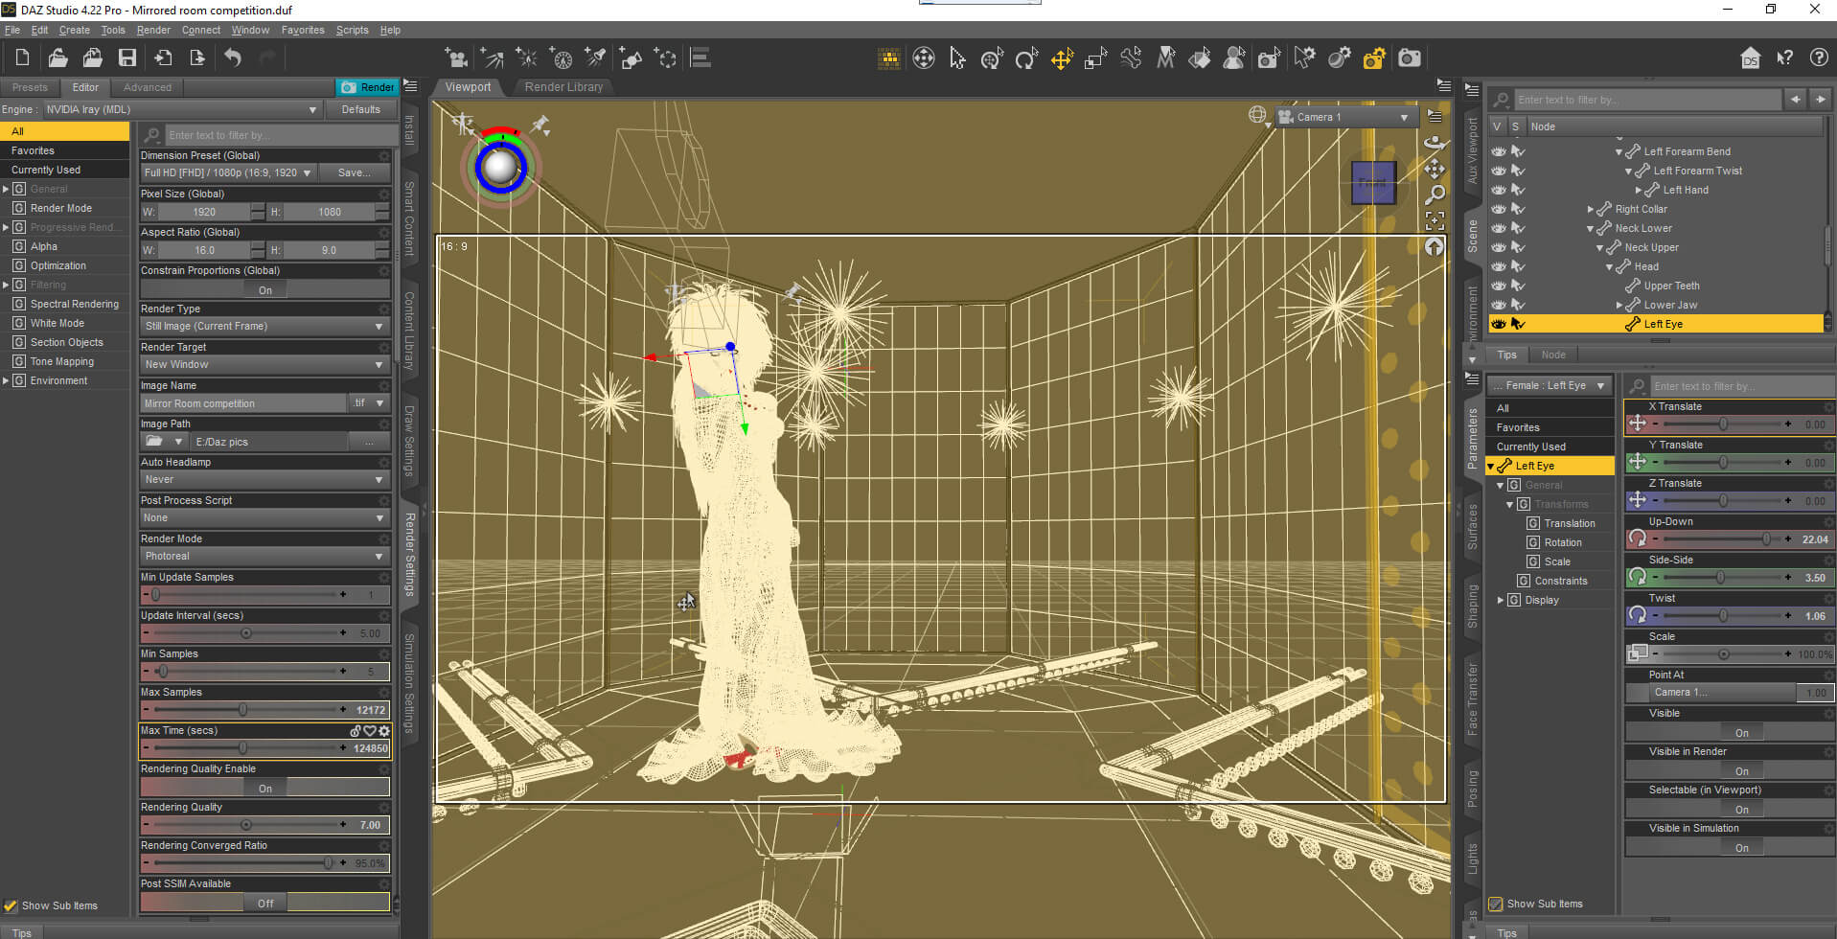Create a new camera from the toolbar

pyautogui.click(x=457, y=58)
